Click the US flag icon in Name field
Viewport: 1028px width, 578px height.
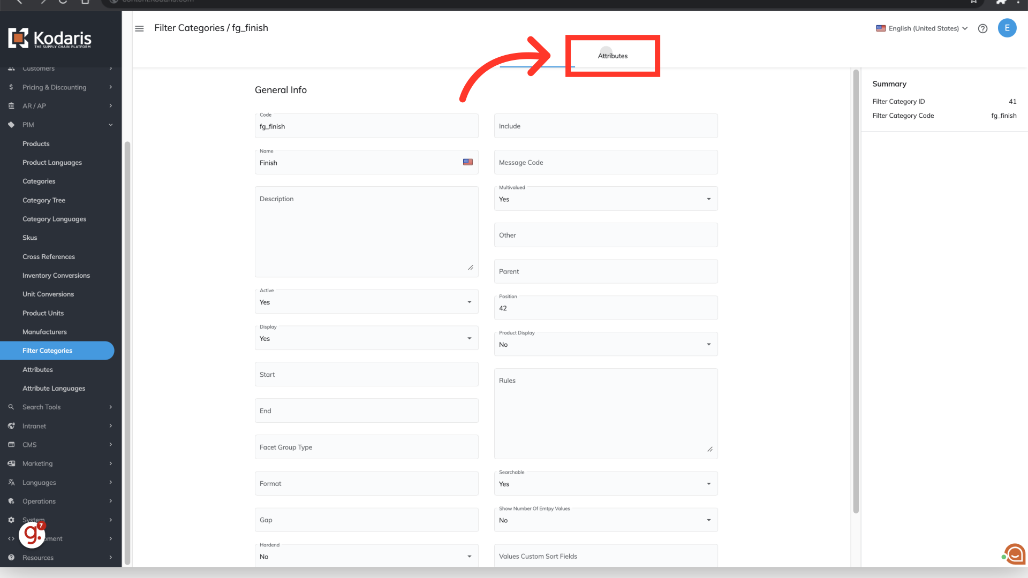[467, 162]
